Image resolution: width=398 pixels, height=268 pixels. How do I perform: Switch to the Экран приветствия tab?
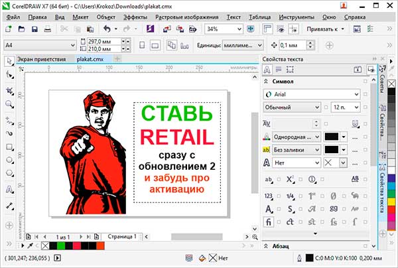[x=42, y=59]
